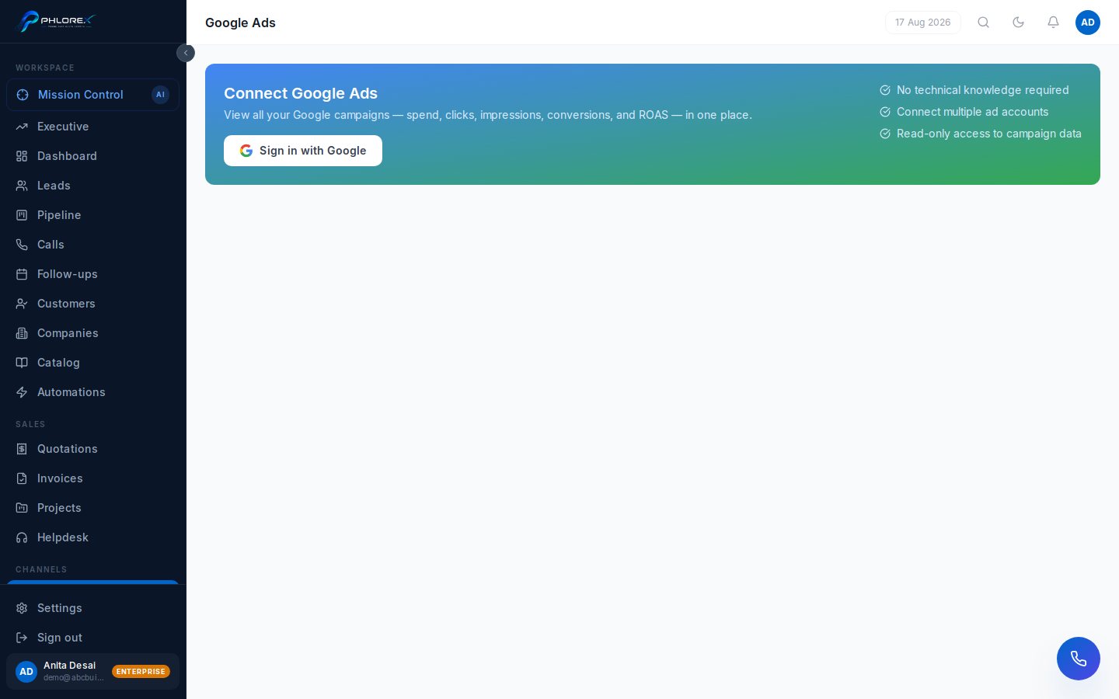Viewport: 1119px width, 699px height.
Task: Open the Leads section
Action: [92, 186]
